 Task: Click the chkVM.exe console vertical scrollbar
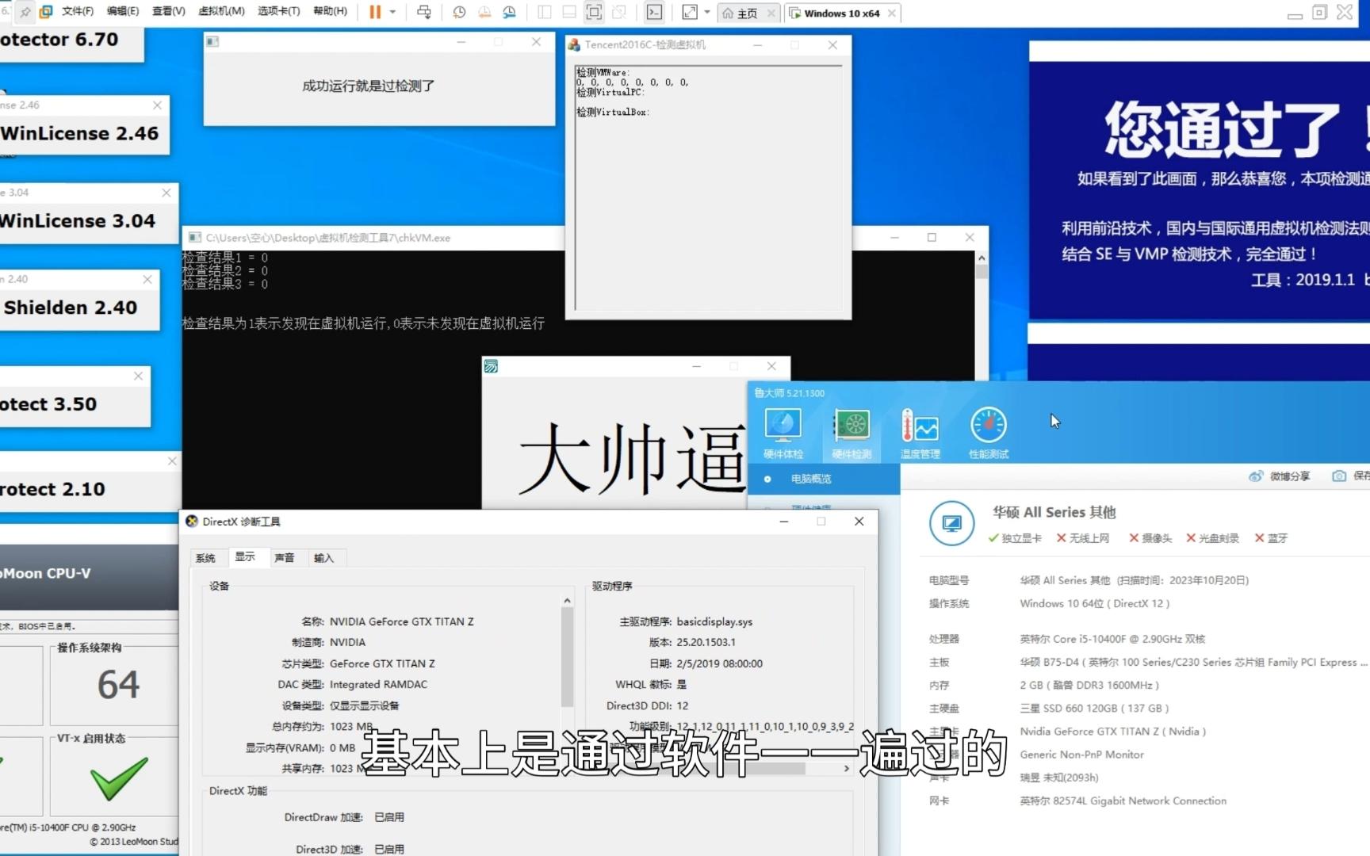(x=982, y=272)
